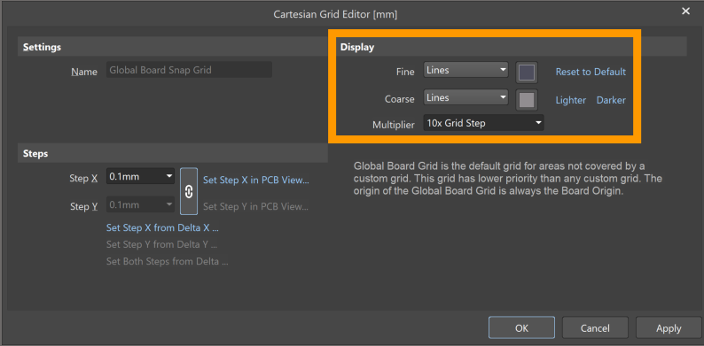The width and height of the screenshot is (704, 346).
Task: Confirm with the OK button
Action: point(521,328)
